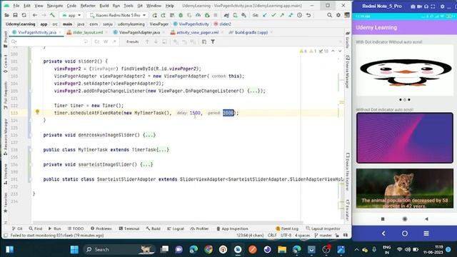Click the Make Project hammer icon
Image resolution: width=457 pixels, height=257 pixels.
coord(52,15)
